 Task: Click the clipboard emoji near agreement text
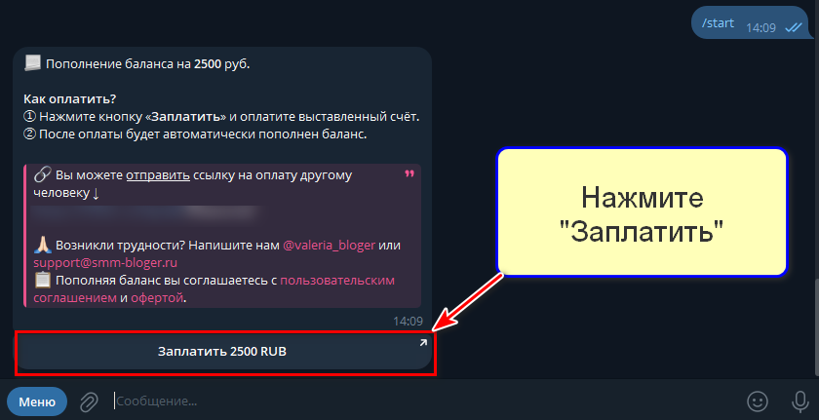42,281
